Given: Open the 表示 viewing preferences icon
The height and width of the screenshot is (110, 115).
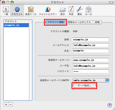Looking at the screenshot, I should click(x=63, y=10).
